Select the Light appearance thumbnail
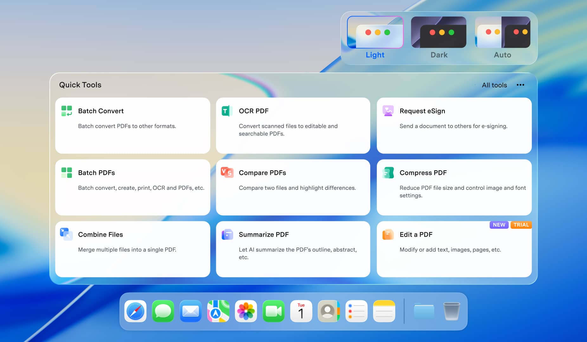587x342 pixels. click(x=375, y=32)
